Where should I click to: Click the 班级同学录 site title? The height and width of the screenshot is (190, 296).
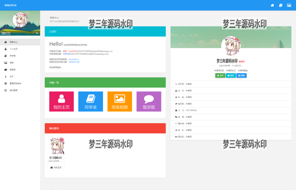click(10, 5)
